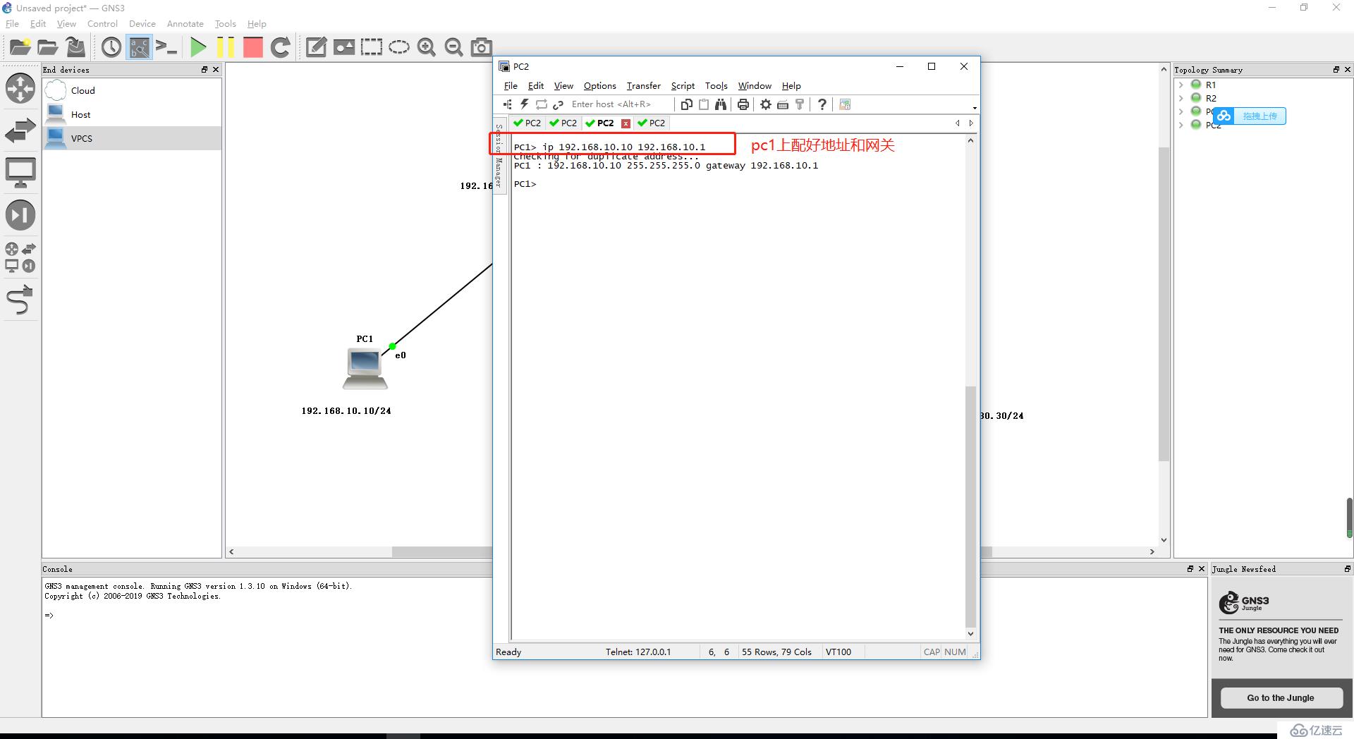Open SecureCRT Transfer menu
Viewport: 1354px width, 739px height.
[643, 85]
